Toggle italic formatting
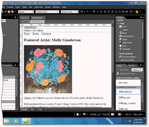This screenshot has height=127, width=149. (x=97, y=12)
